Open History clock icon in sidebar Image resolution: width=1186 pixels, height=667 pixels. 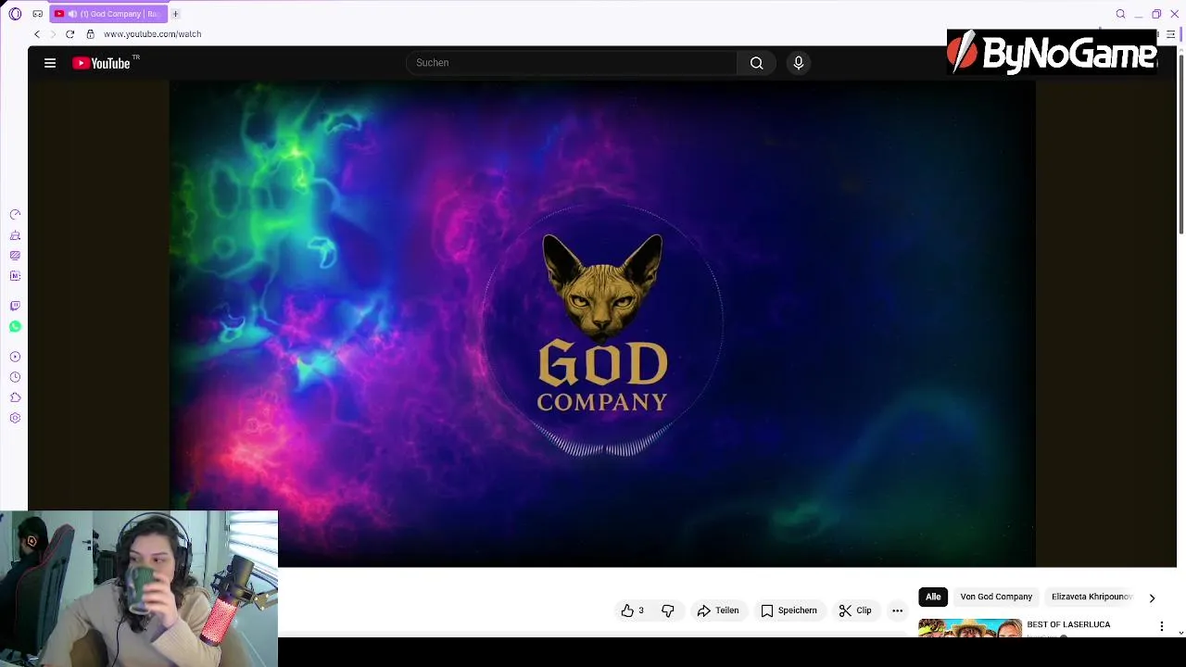coord(15,377)
